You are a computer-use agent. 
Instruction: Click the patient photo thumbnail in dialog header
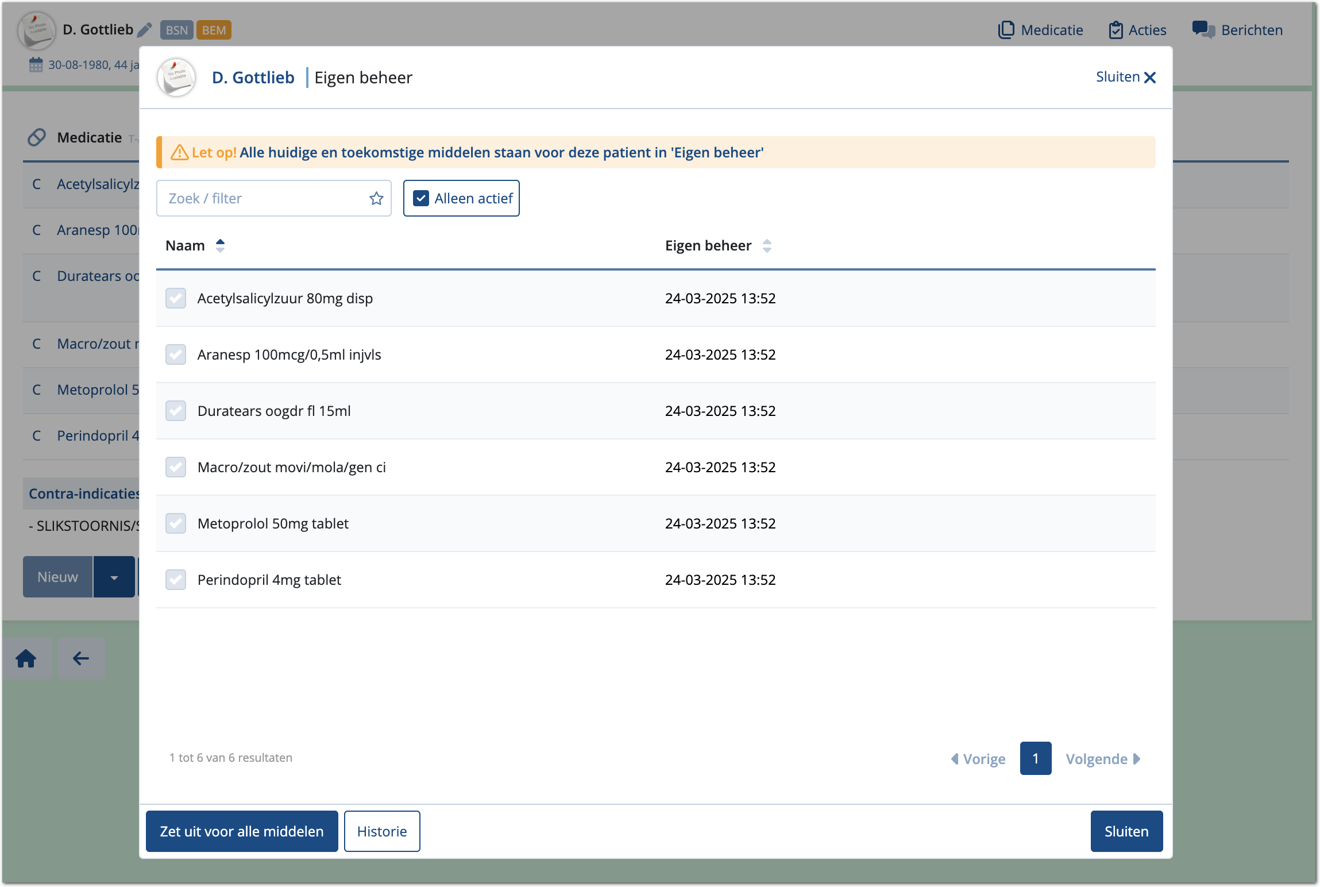click(x=177, y=78)
